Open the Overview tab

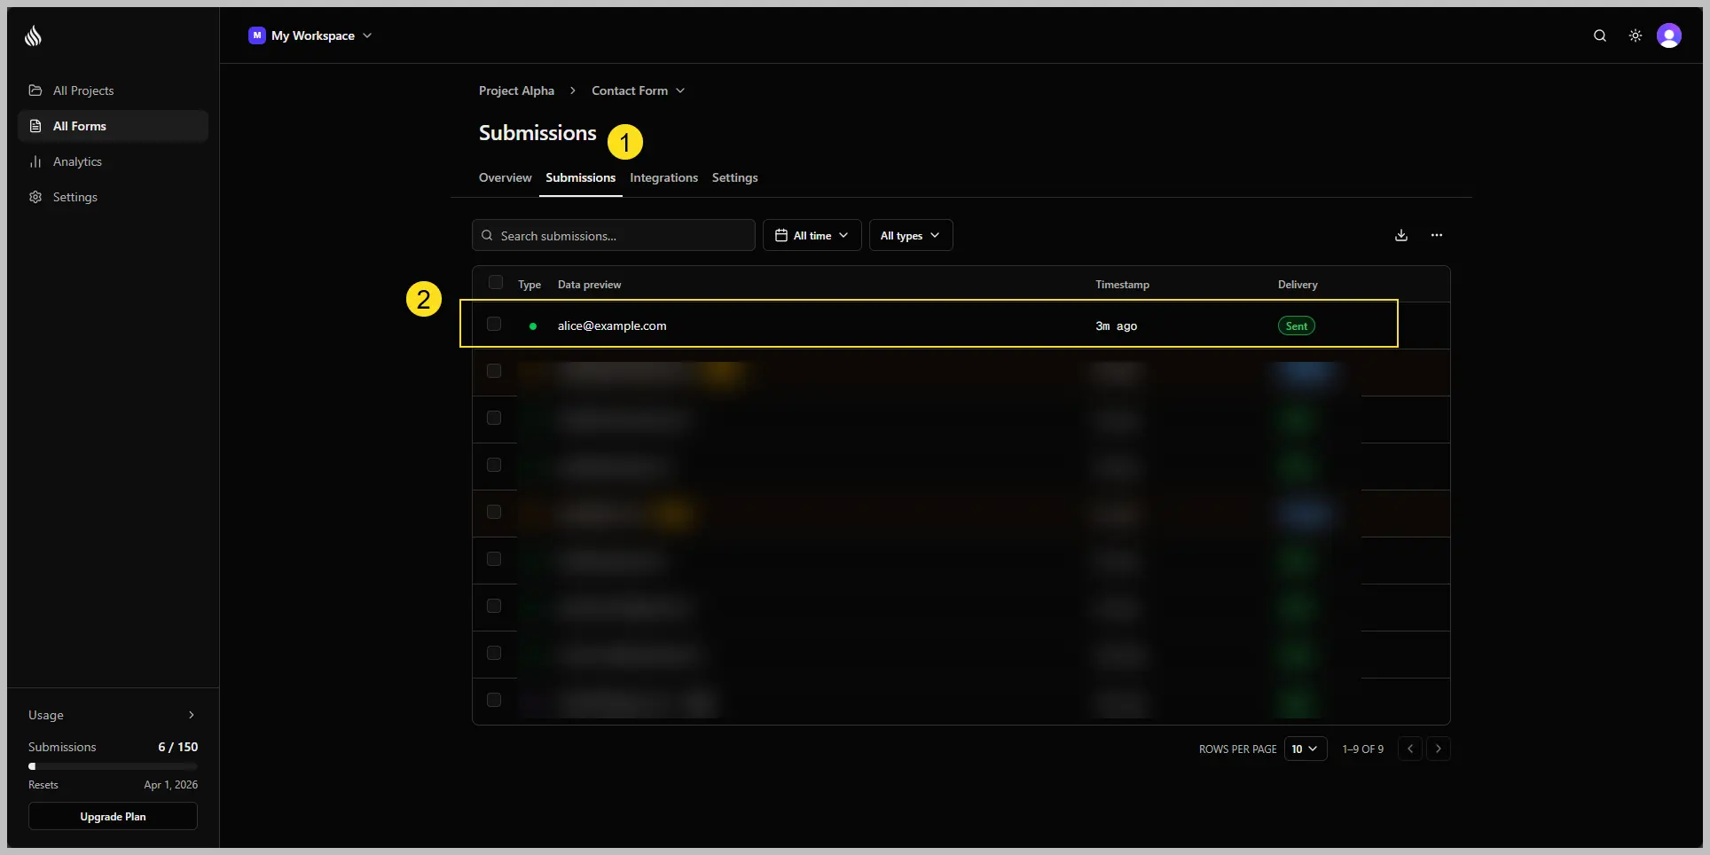[x=505, y=177]
